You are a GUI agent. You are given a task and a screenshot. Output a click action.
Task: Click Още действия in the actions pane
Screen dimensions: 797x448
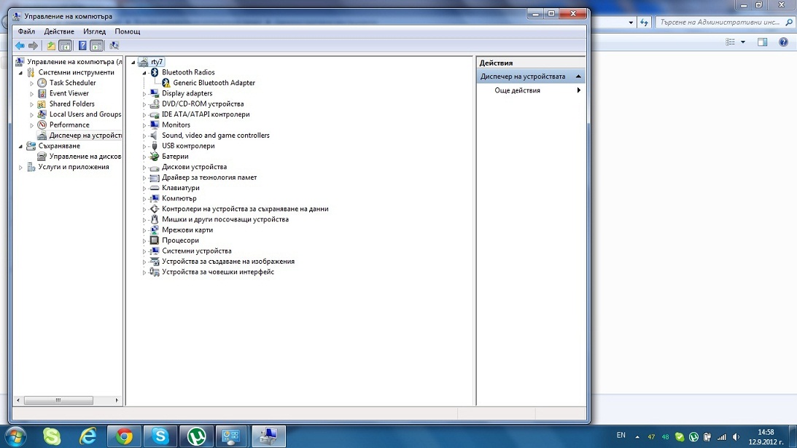coord(517,90)
